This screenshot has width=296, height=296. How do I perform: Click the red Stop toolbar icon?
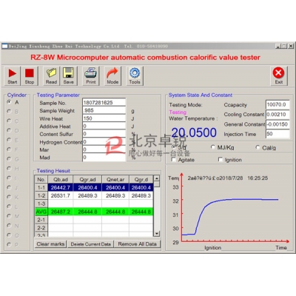[30, 76]
